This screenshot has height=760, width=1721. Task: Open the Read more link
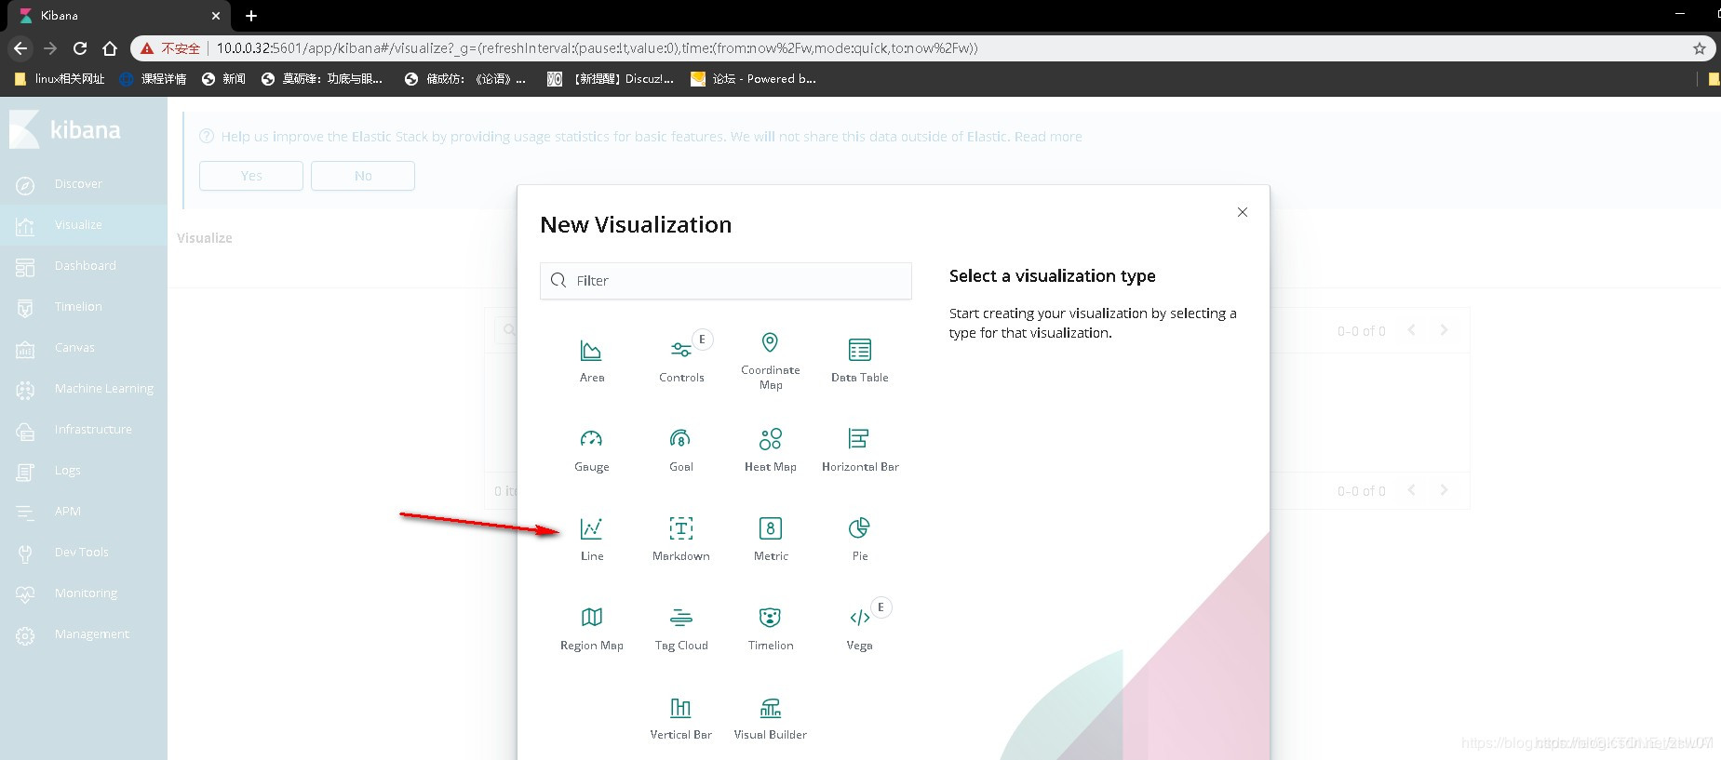tap(1048, 137)
